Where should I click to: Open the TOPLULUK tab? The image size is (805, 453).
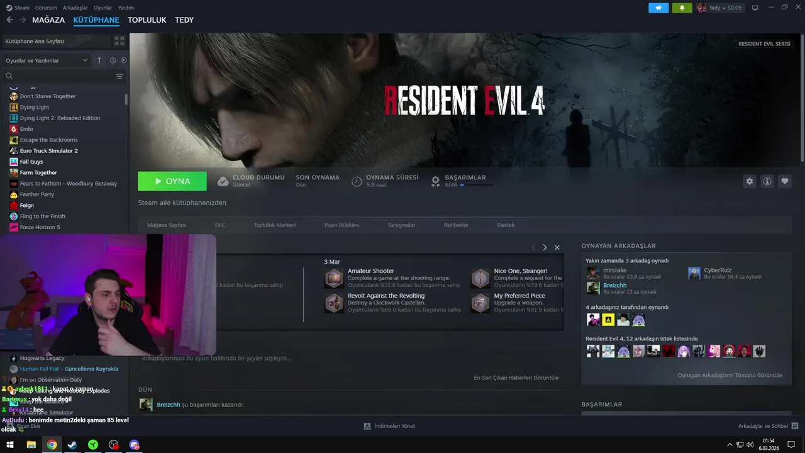(x=147, y=20)
